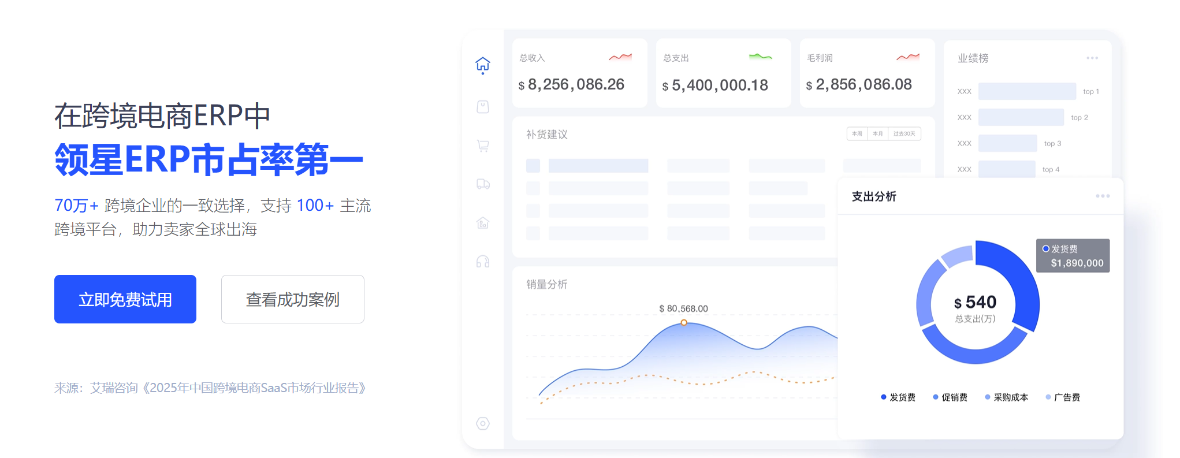Screen dimensions: 1180x458
Task: Click the 补货建议 panel title
Action: point(546,135)
